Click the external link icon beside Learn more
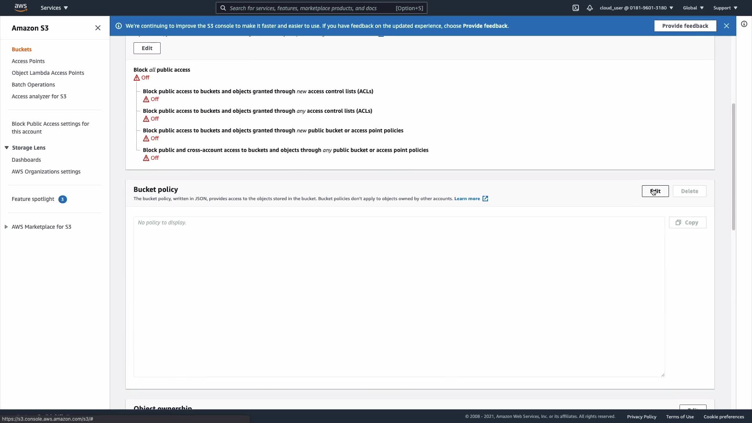 pos(485,199)
